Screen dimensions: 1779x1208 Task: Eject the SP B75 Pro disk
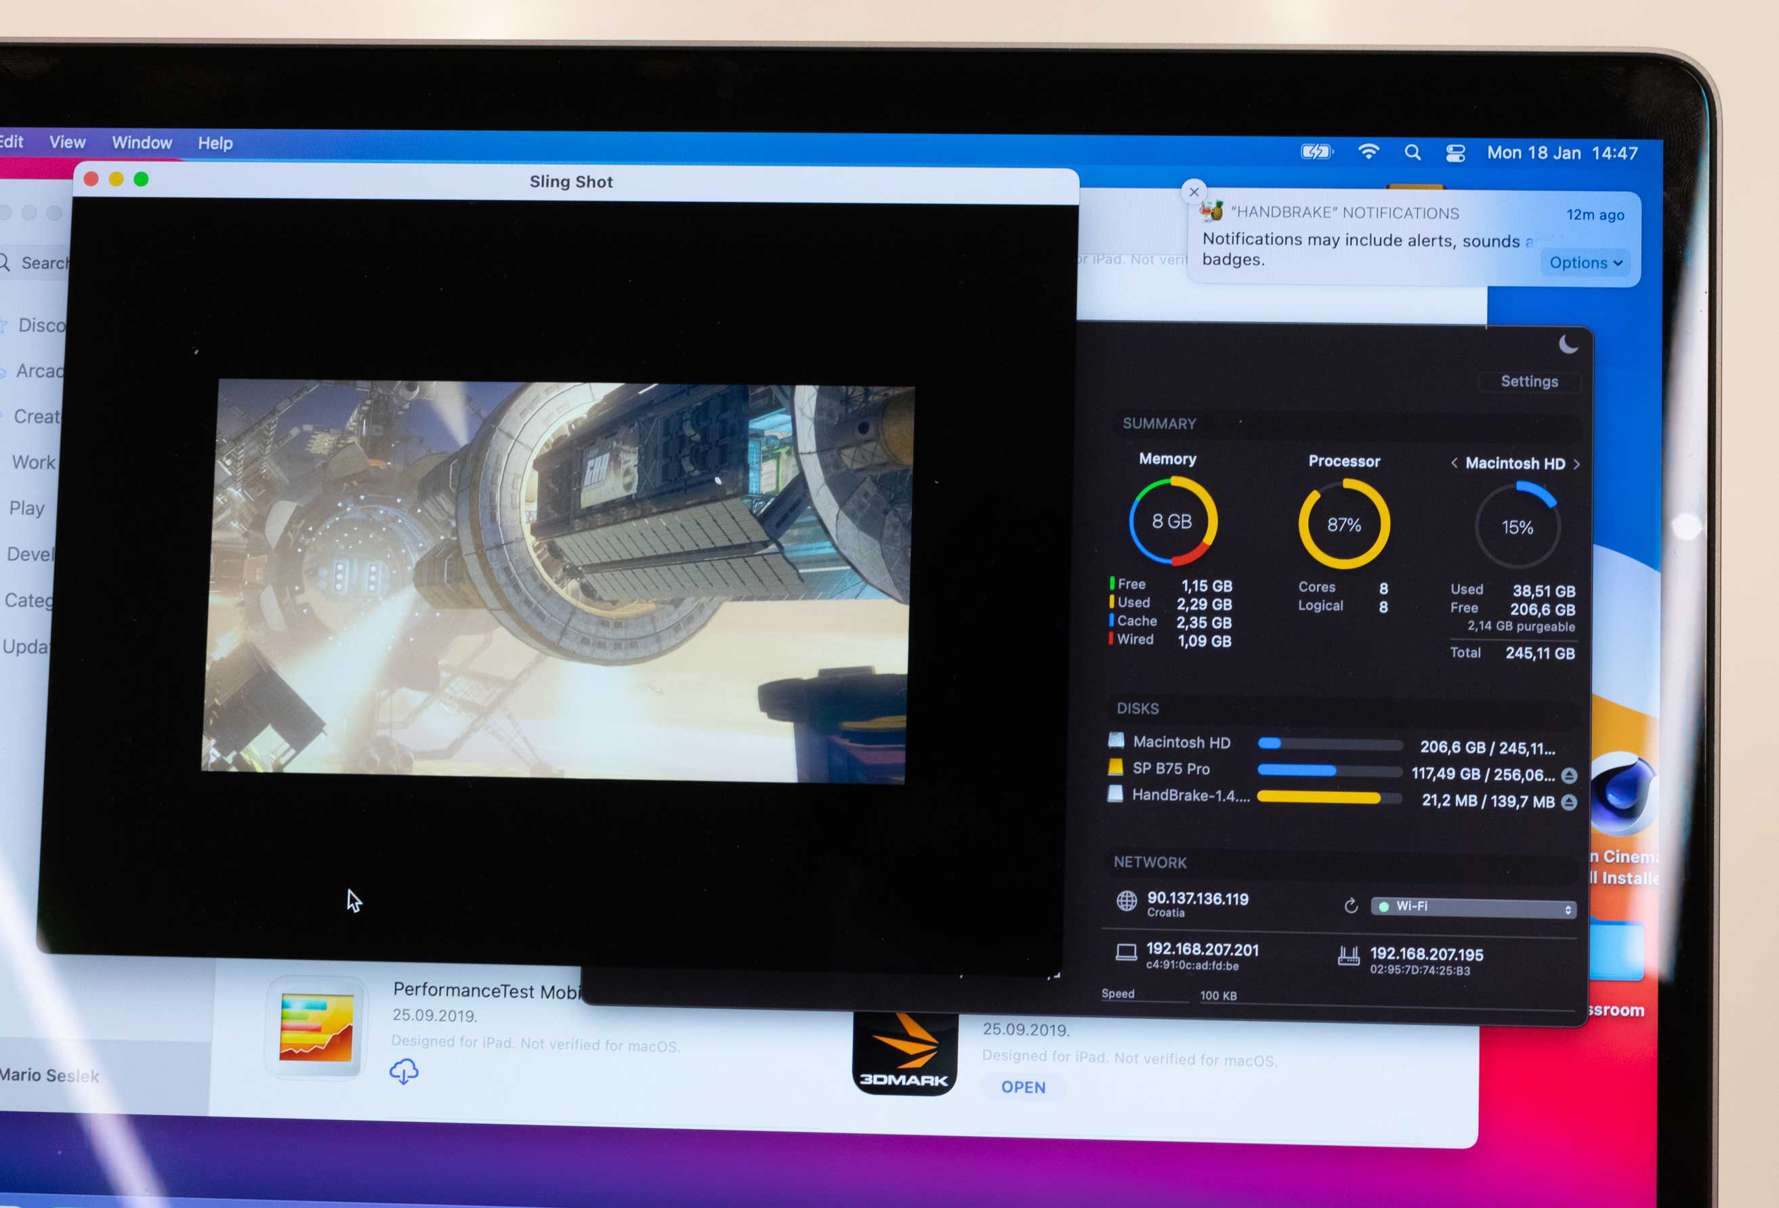[x=1568, y=776]
